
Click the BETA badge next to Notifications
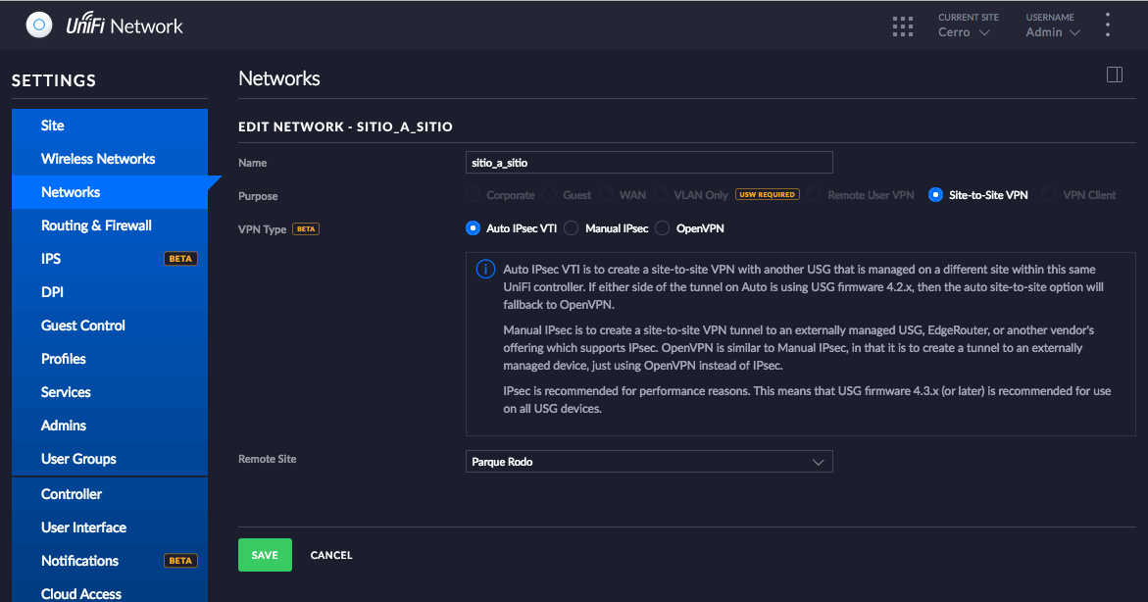tap(180, 561)
